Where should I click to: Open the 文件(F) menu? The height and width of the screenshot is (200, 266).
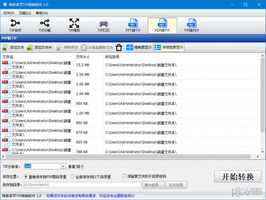point(9,13)
